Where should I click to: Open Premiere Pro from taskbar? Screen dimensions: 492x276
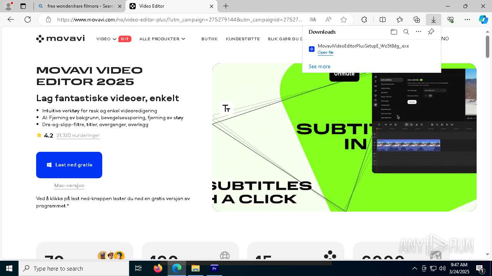tap(214, 268)
